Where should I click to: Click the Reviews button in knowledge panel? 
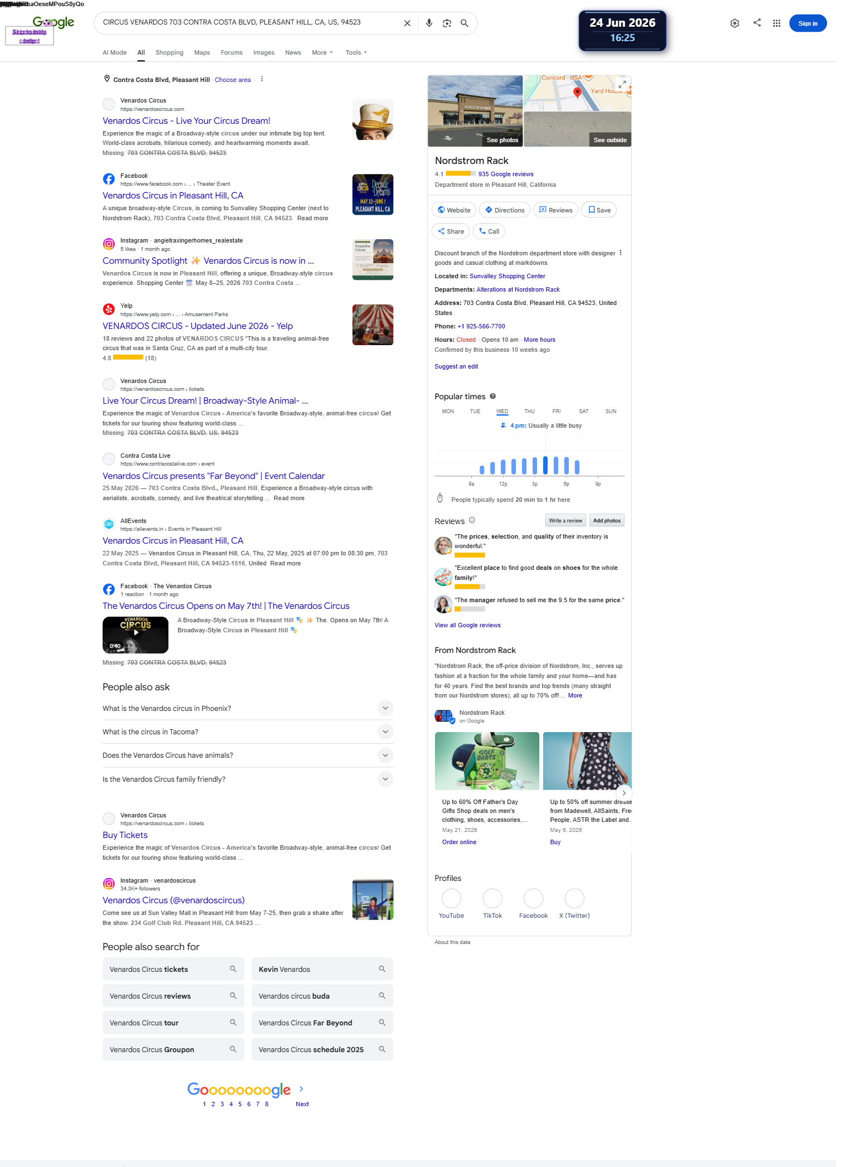[555, 210]
